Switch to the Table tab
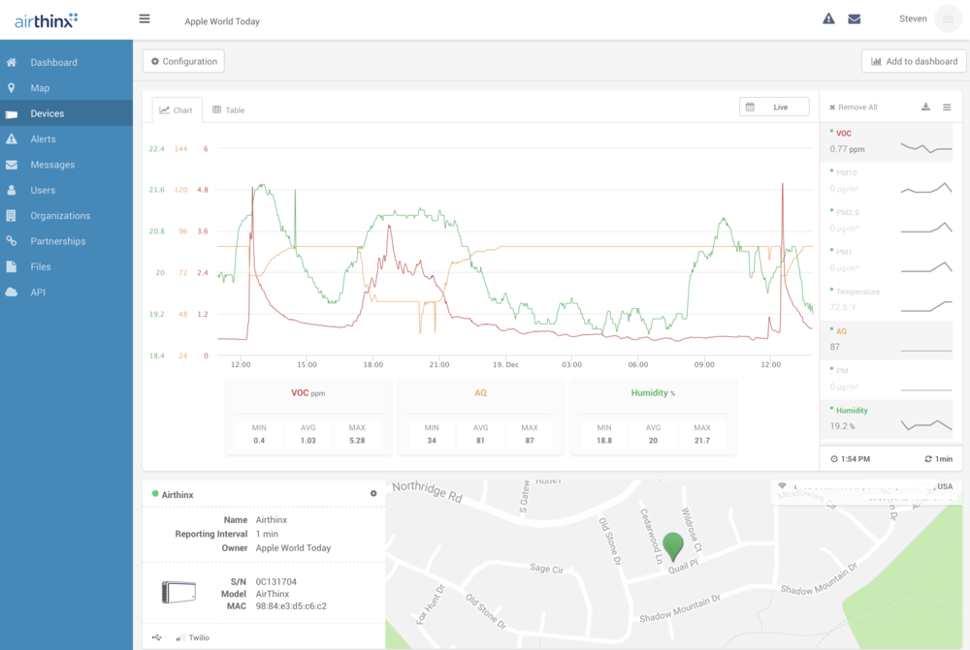Image resolution: width=970 pixels, height=650 pixels. [x=229, y=110]
